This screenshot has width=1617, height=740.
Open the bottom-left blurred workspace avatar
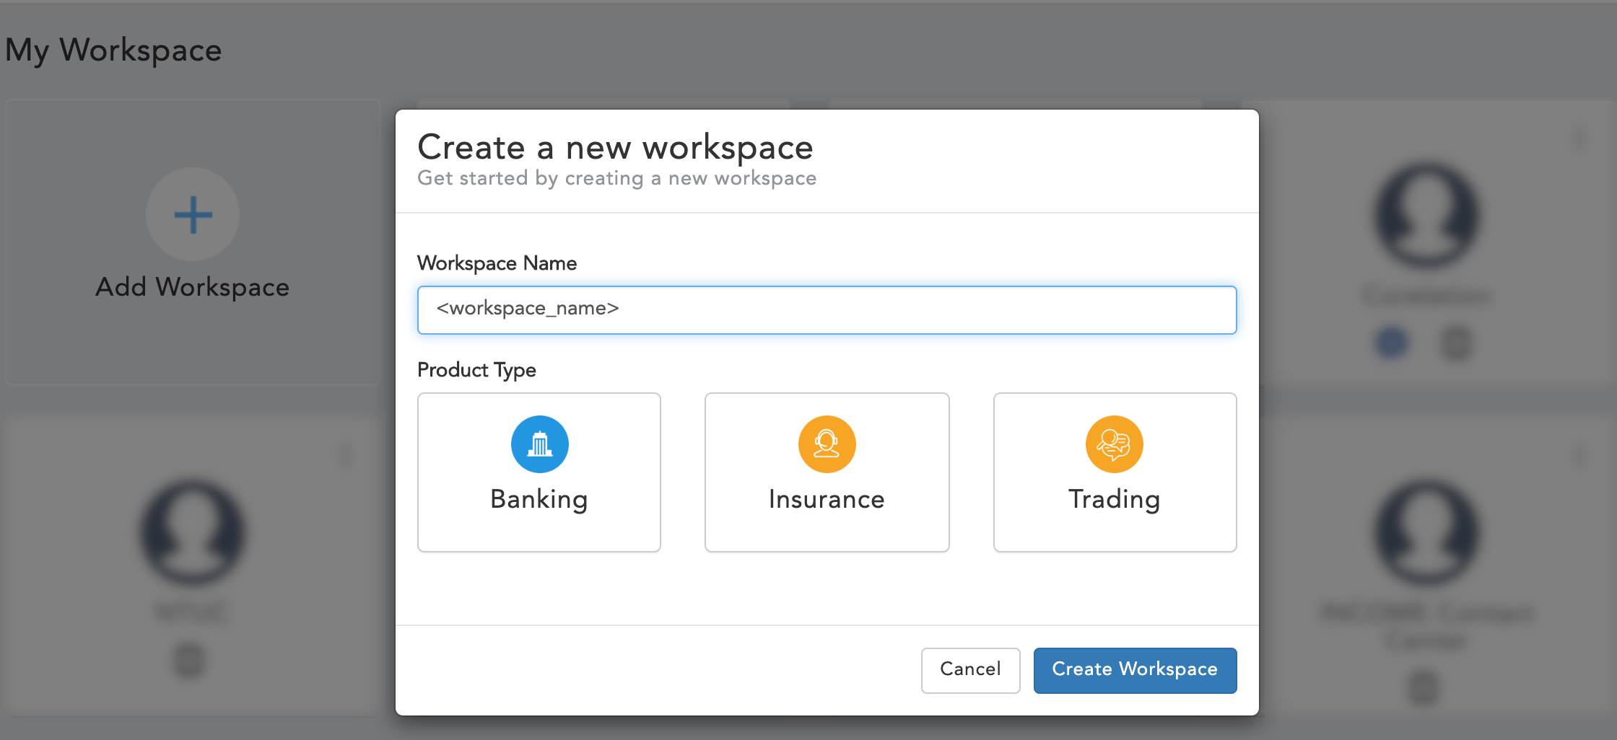tap(193, 532)
